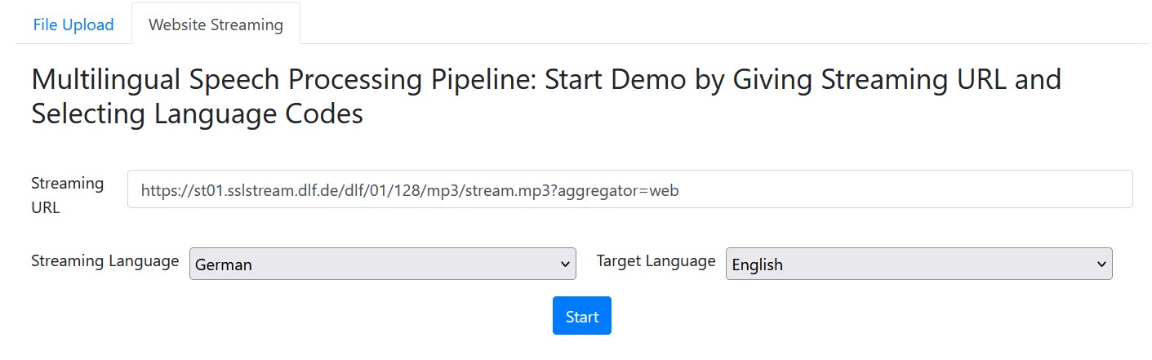Select the Website Streaming tab
Screen dimensions: 1152x360
tap(216, 24)
